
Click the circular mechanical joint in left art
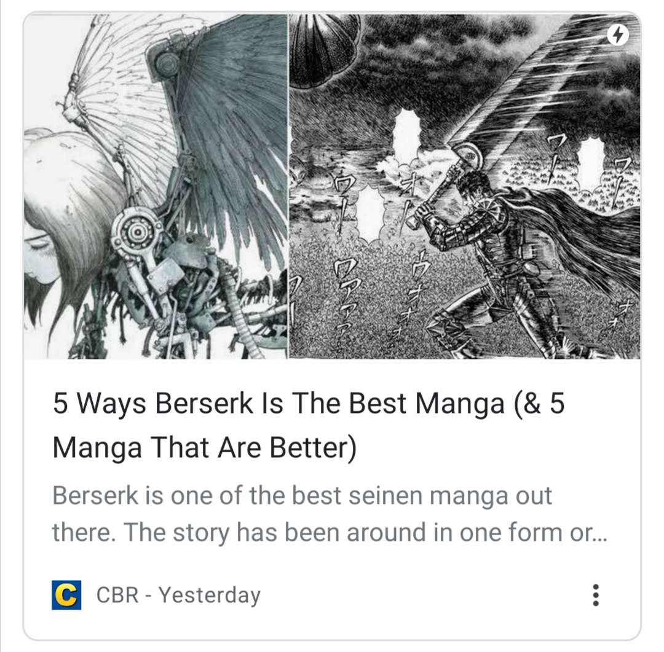click(136, 232)
